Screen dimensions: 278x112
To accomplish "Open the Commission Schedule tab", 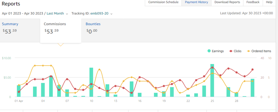I will tap(163, 2).
